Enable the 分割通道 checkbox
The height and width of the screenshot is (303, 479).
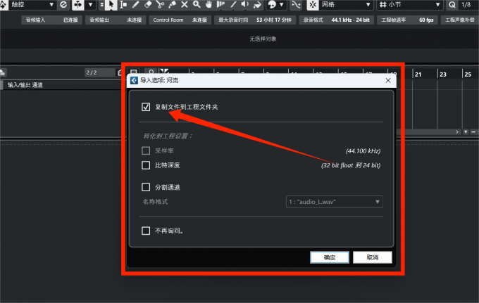click(x=146, y=187)
